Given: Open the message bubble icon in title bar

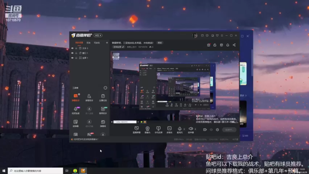Looking at the screenshot, I should [x=207, y=36].
